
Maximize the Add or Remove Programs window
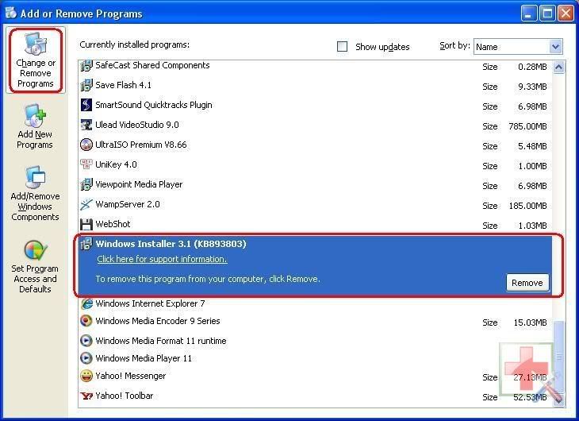click(x=547, y=14)
